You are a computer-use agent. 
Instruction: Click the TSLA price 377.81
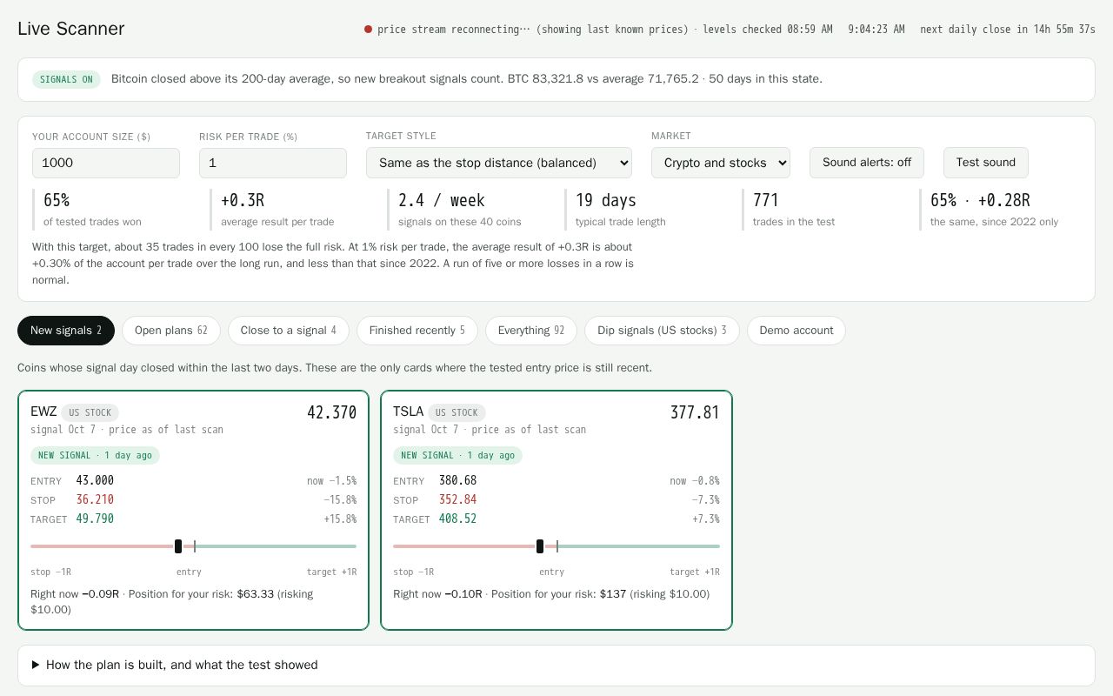tap(695, 412)
